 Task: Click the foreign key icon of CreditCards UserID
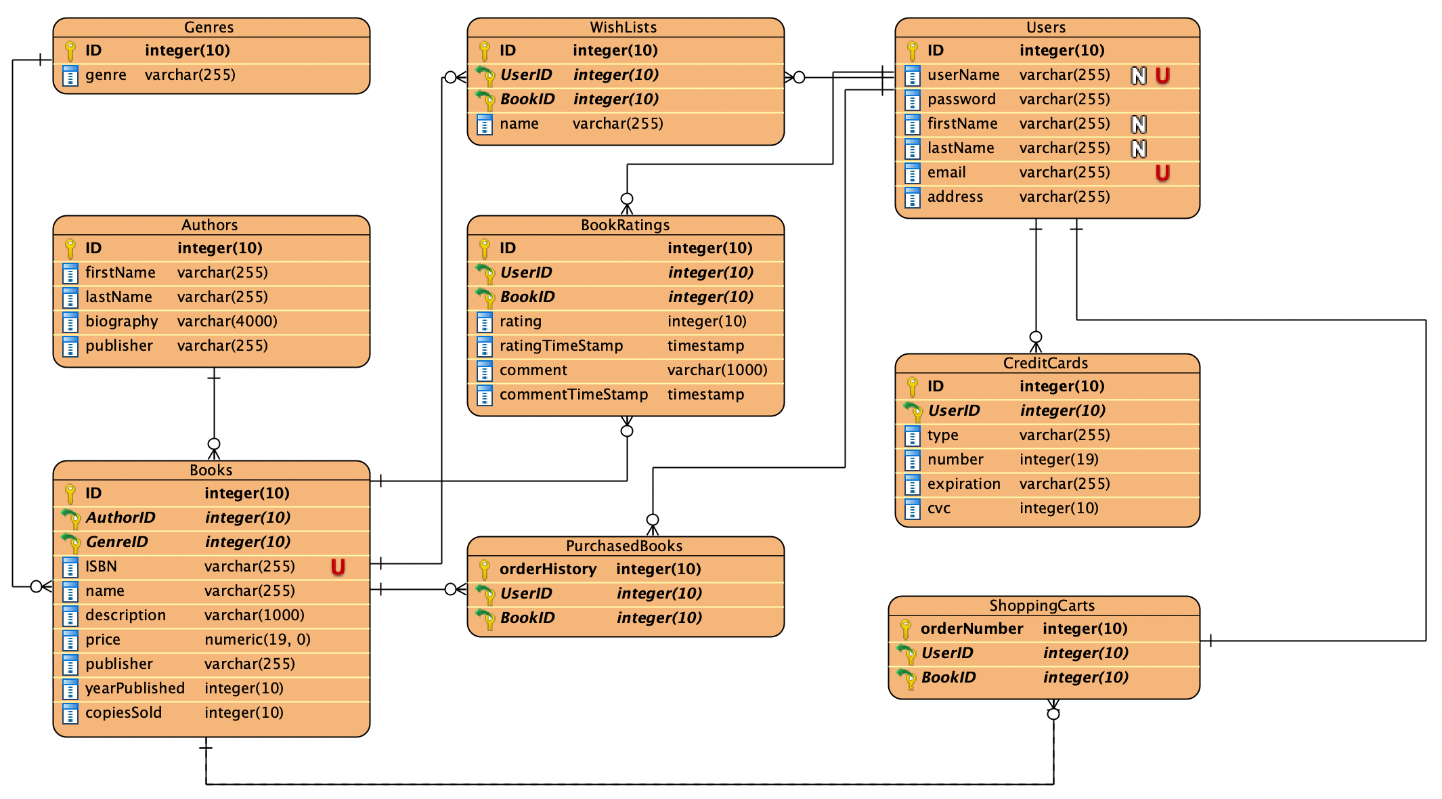[x=913, y=411]
